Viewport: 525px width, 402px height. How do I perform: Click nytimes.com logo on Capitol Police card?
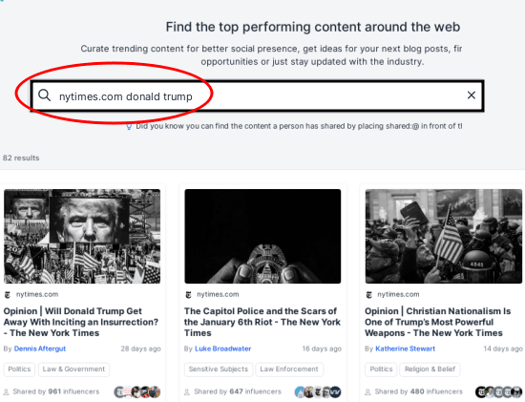point(188,295)
